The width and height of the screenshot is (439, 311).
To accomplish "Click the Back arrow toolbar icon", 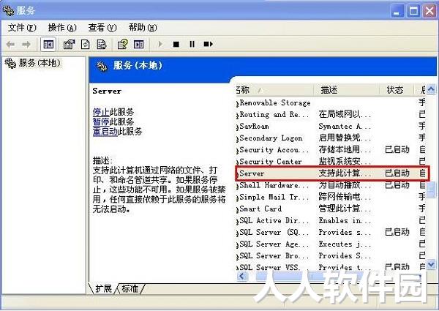I will tap(10, 44).
